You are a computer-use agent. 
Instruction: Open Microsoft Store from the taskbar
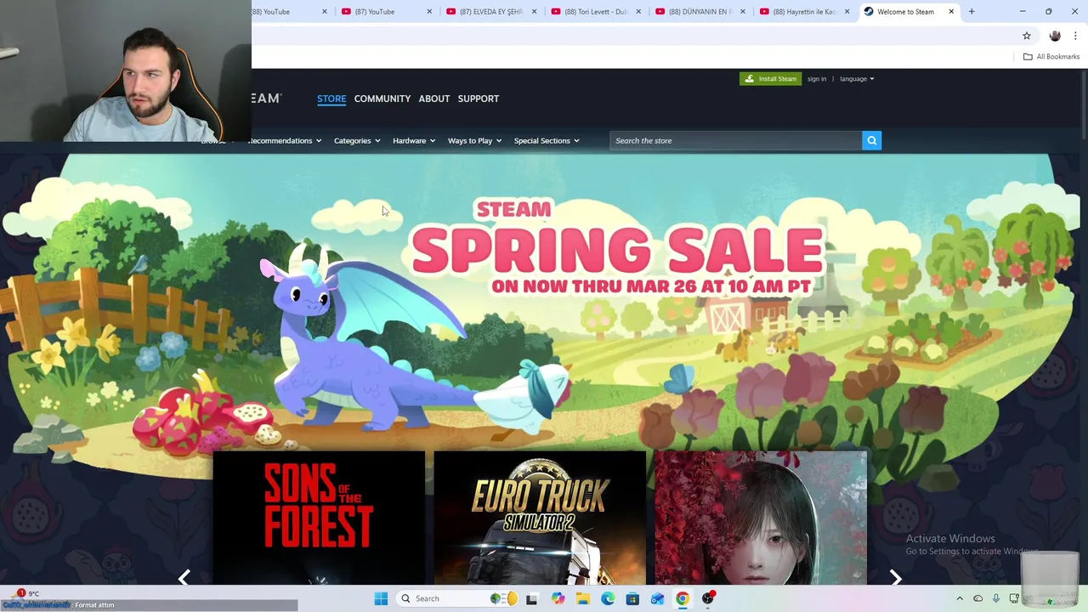632,598
